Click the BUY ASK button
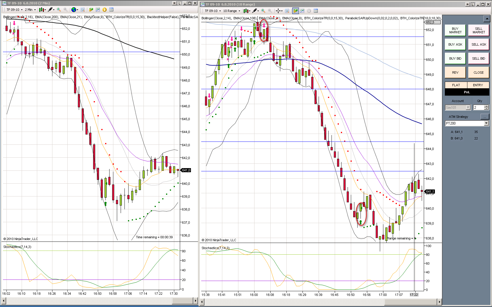This screenshot has width=492, height=307. [455, 44]
